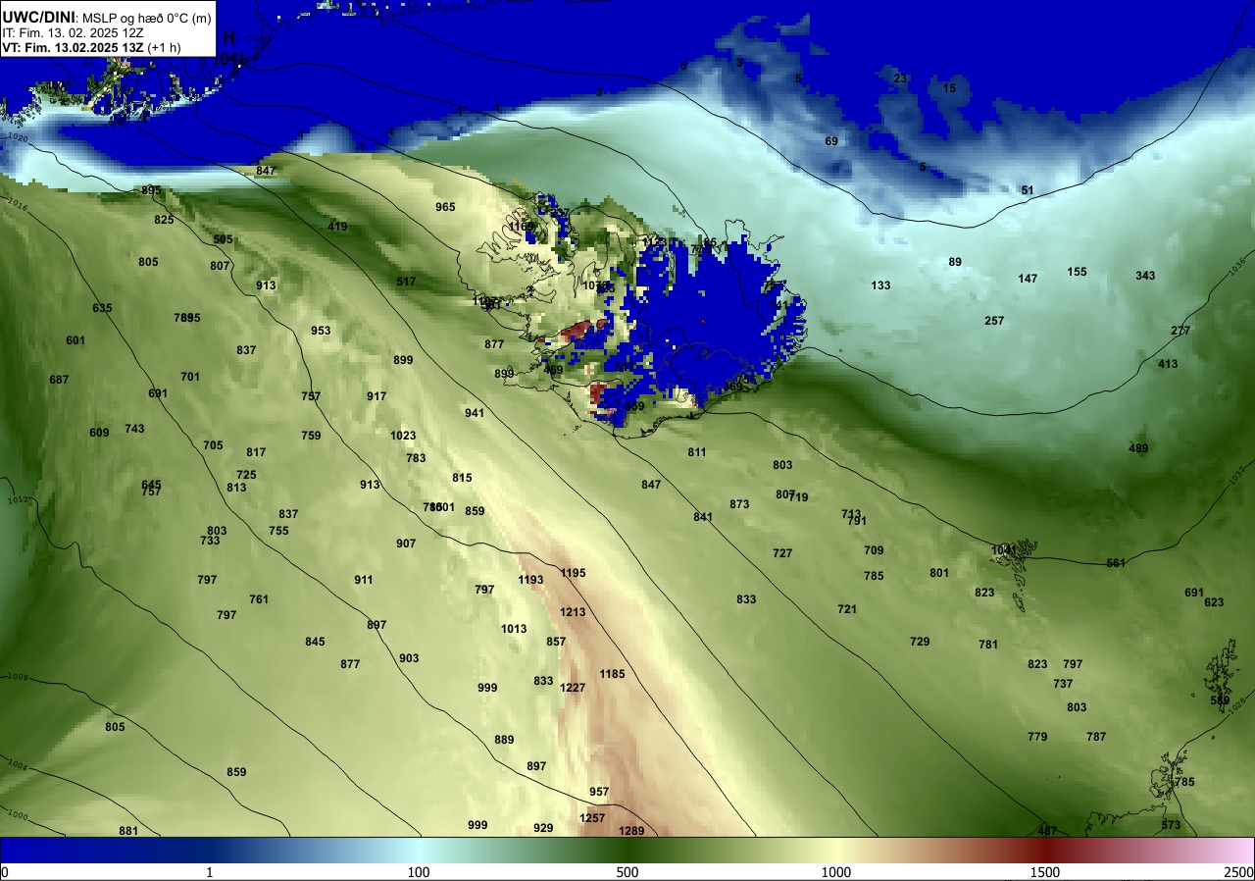This screenshot has height=881, width=1255.
Task: Click the map value 729
Action: coord(920,642)
